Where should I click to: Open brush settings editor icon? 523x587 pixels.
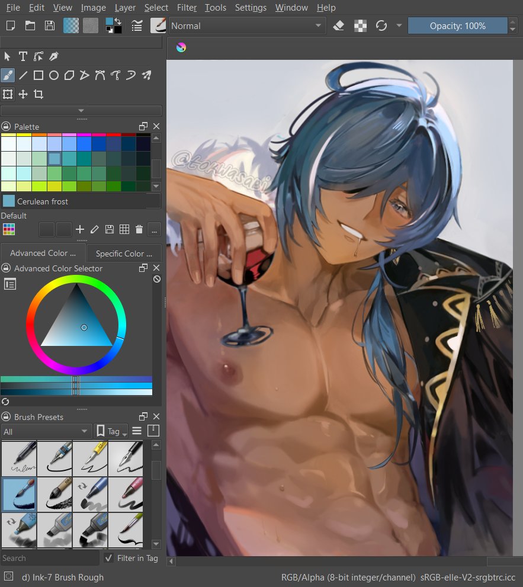coord(137,26)
